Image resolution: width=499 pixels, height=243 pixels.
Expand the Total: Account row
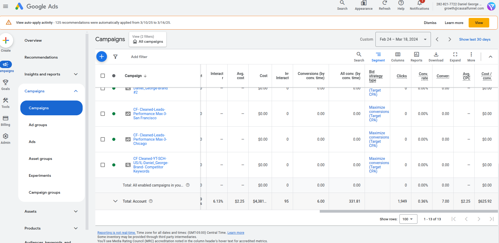tap(115, 201)
